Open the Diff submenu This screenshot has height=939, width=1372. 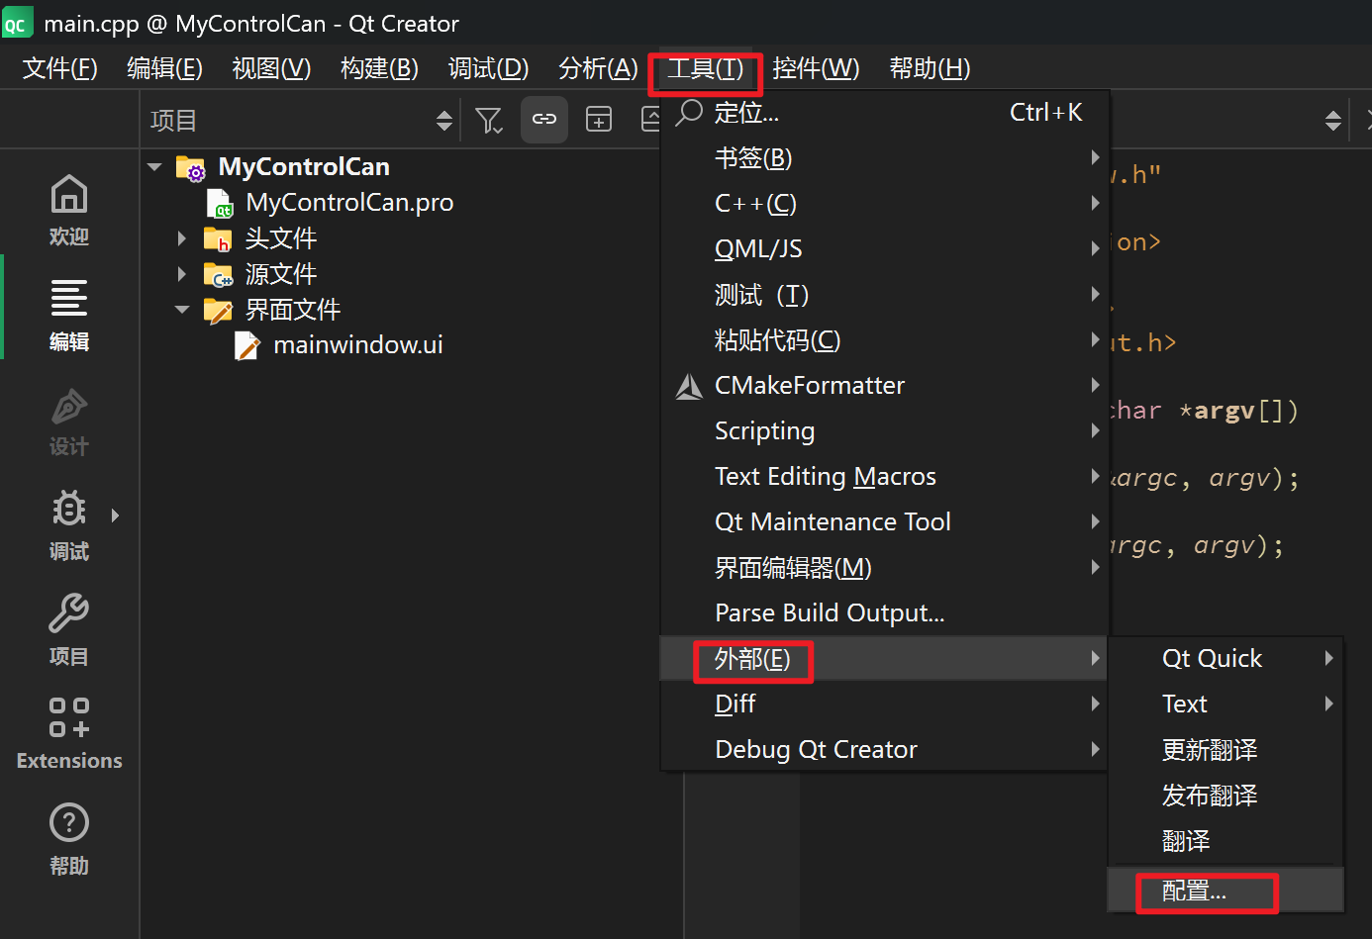(x=885, y=704)
